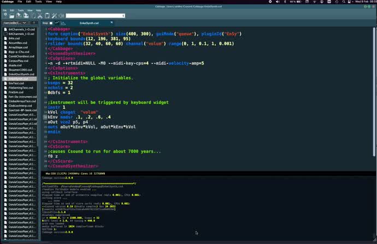Viewport: 377px width, 244px height.
Task: Select EnkelOsclSynth.csd in the file list
Action: (20, 74)
